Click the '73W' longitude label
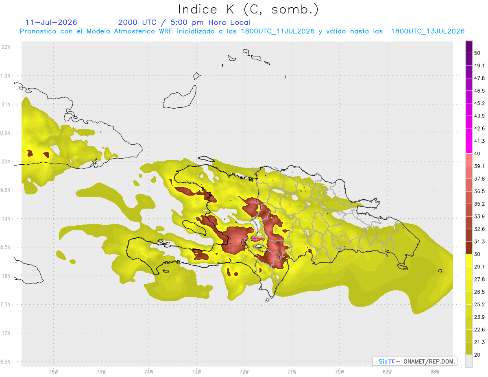Screen dimensions: 488x377 (196, 372)
